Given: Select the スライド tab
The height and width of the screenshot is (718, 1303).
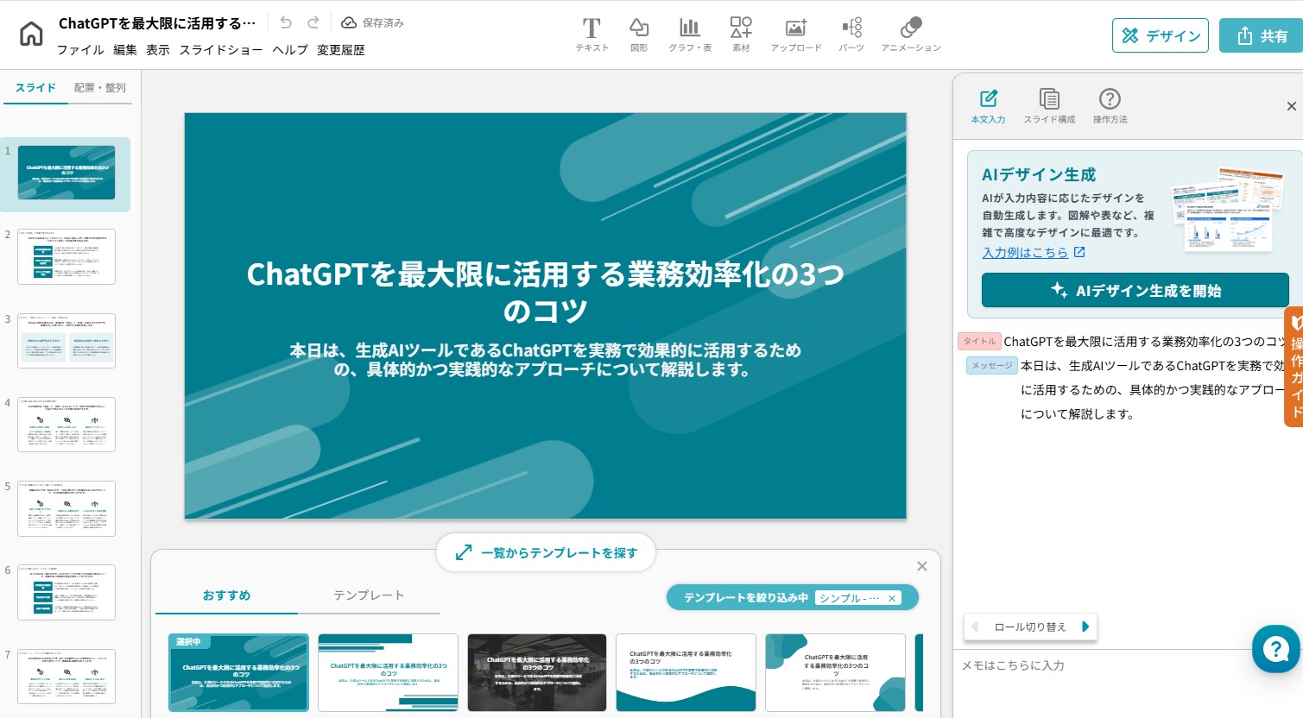Looking at the screenshot, I should 35,88.
